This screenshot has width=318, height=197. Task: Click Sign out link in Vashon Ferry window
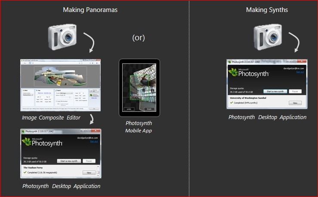(x=94, y=141)
